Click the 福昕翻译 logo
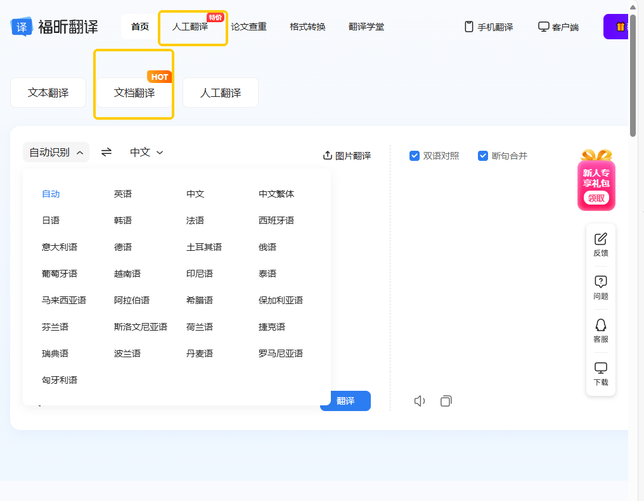This screenshot has width=644, height=501. tap(55, 27)
